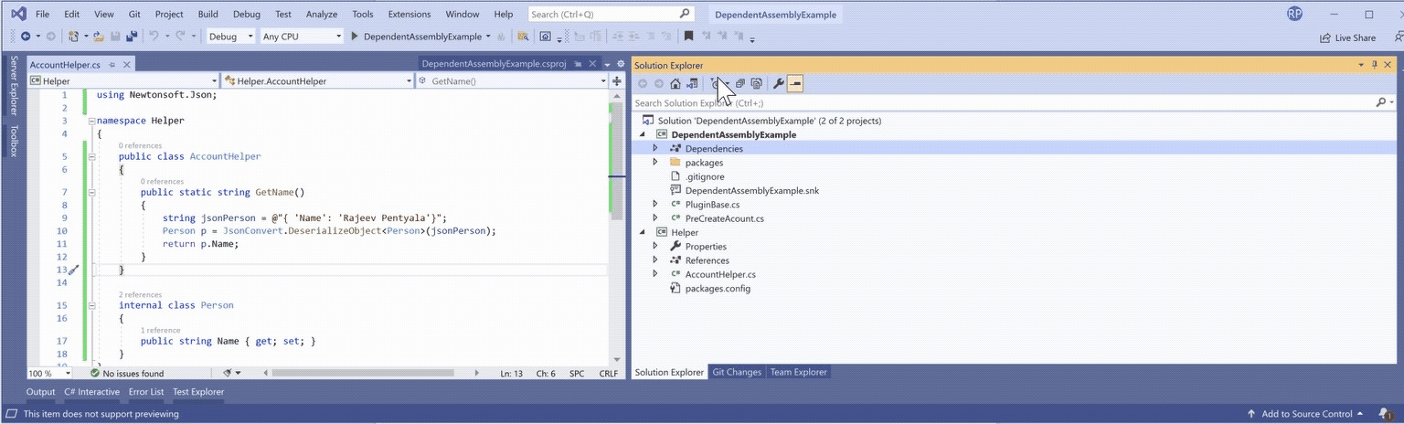Start debugging with the green play icon
The width and height of the screenshot is (1404, 424).
pos(355,37)
